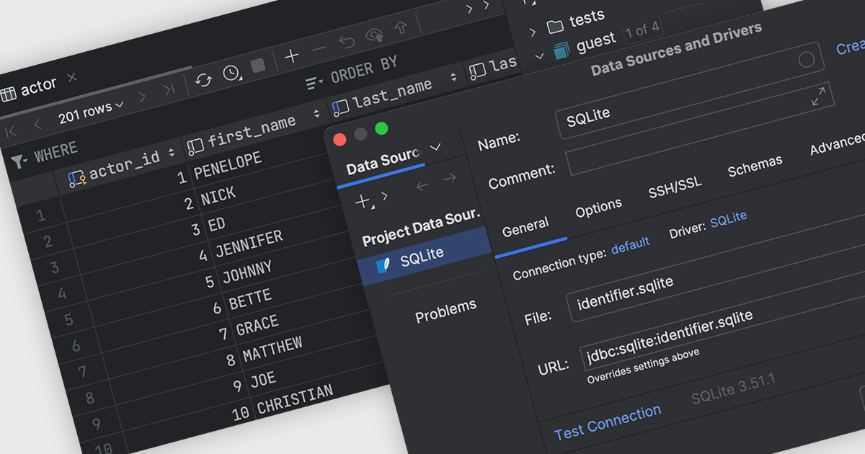Select the actor editor tab
865x454 pixels.
click(38, 86)
